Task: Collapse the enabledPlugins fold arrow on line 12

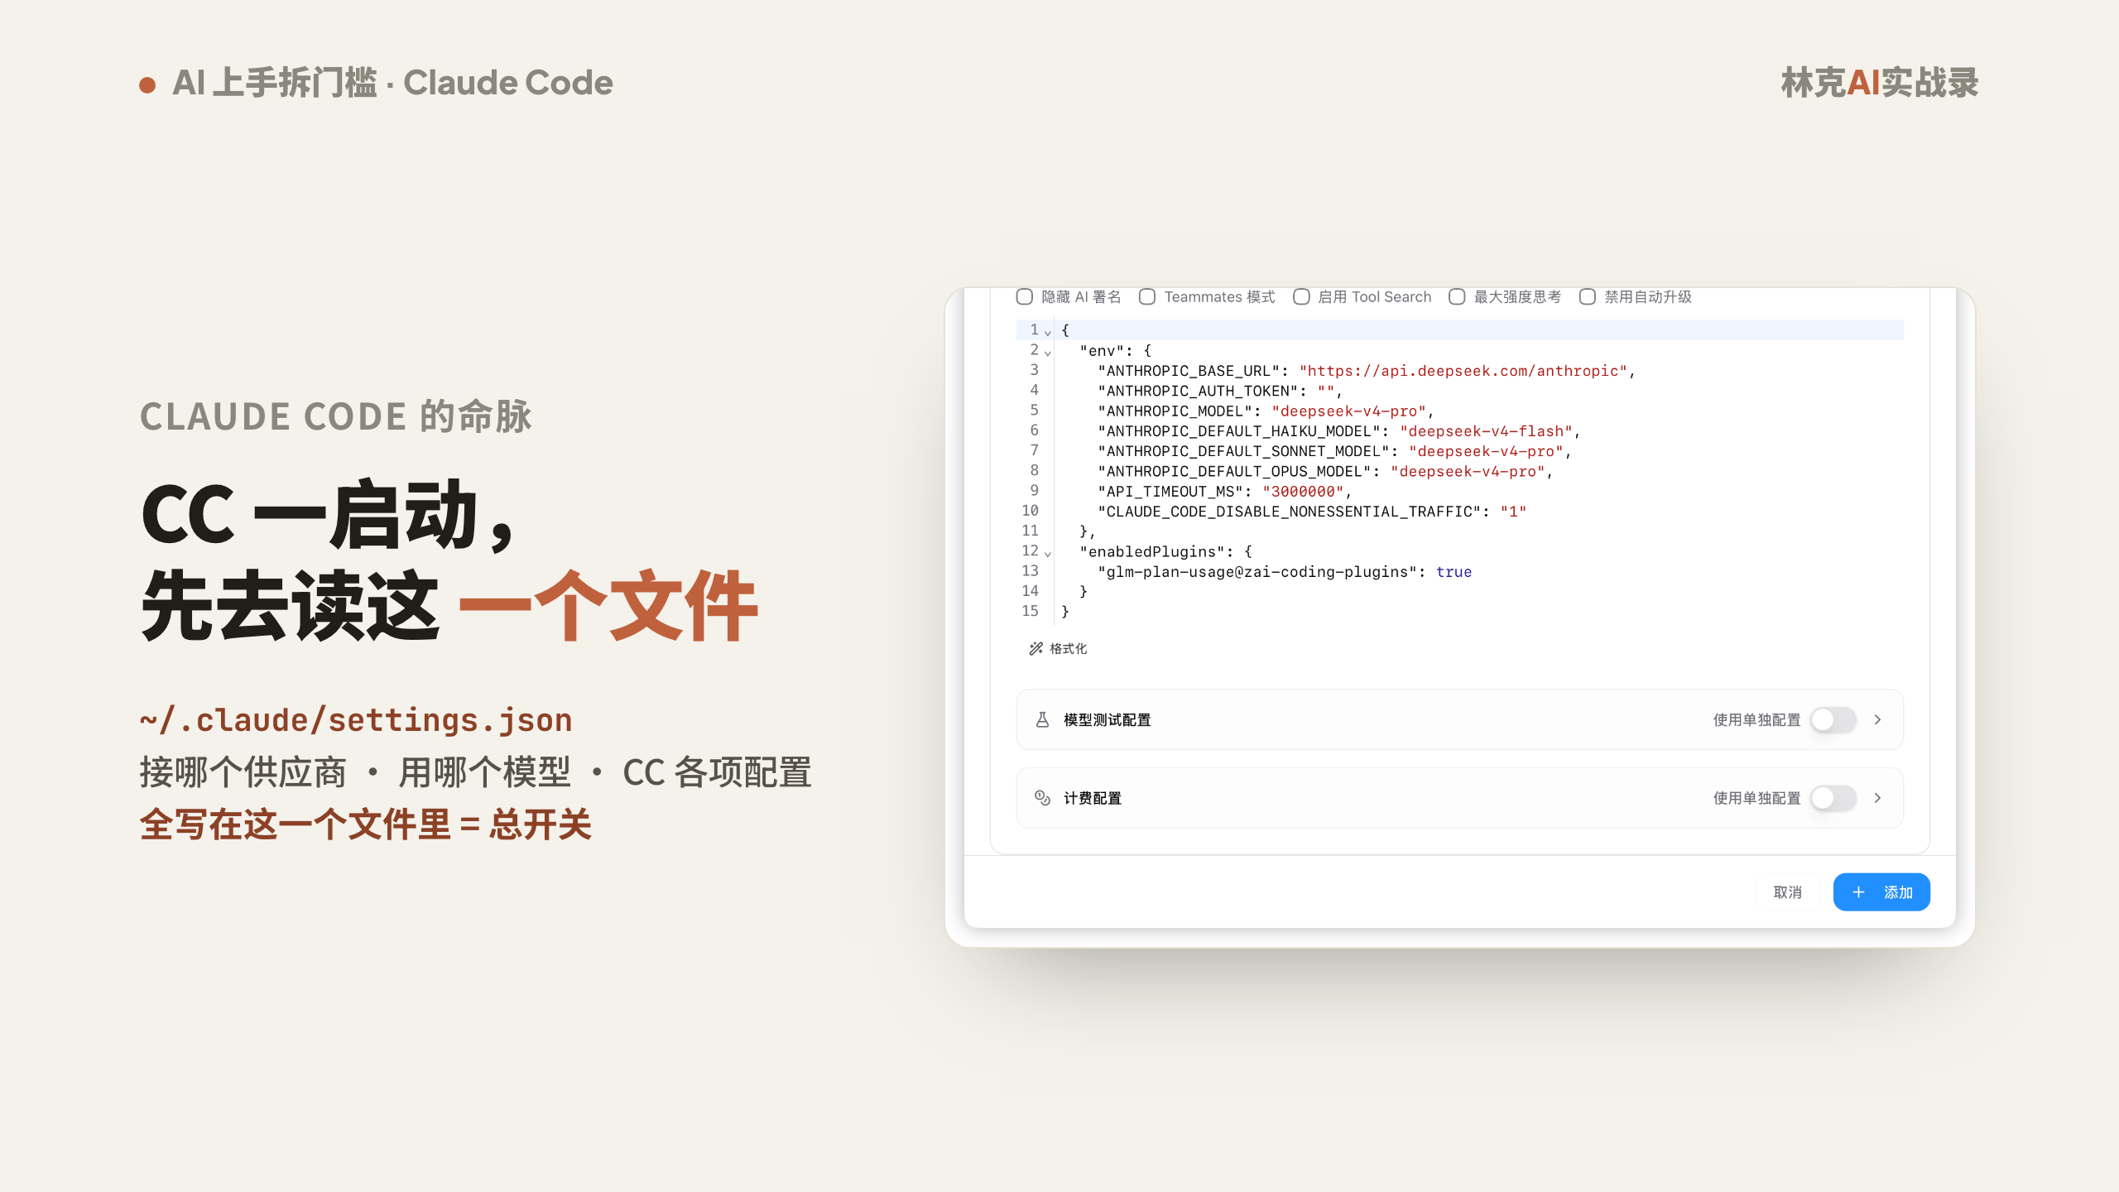Action: [1048, 553]
